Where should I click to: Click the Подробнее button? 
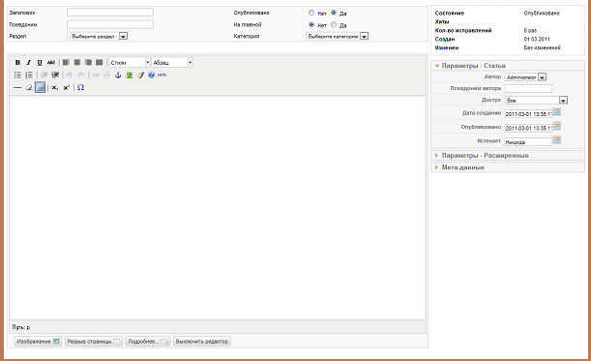148,342
